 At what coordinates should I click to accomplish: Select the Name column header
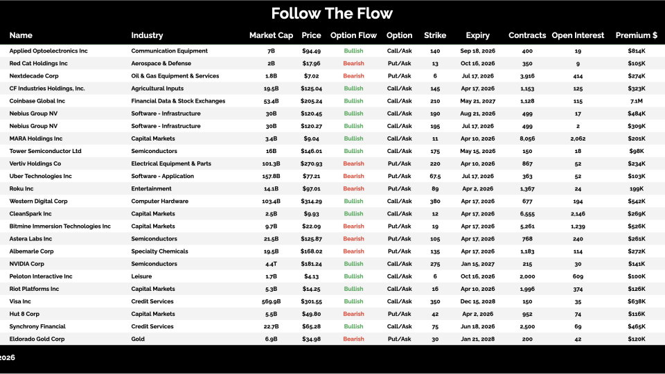point(21,35)
